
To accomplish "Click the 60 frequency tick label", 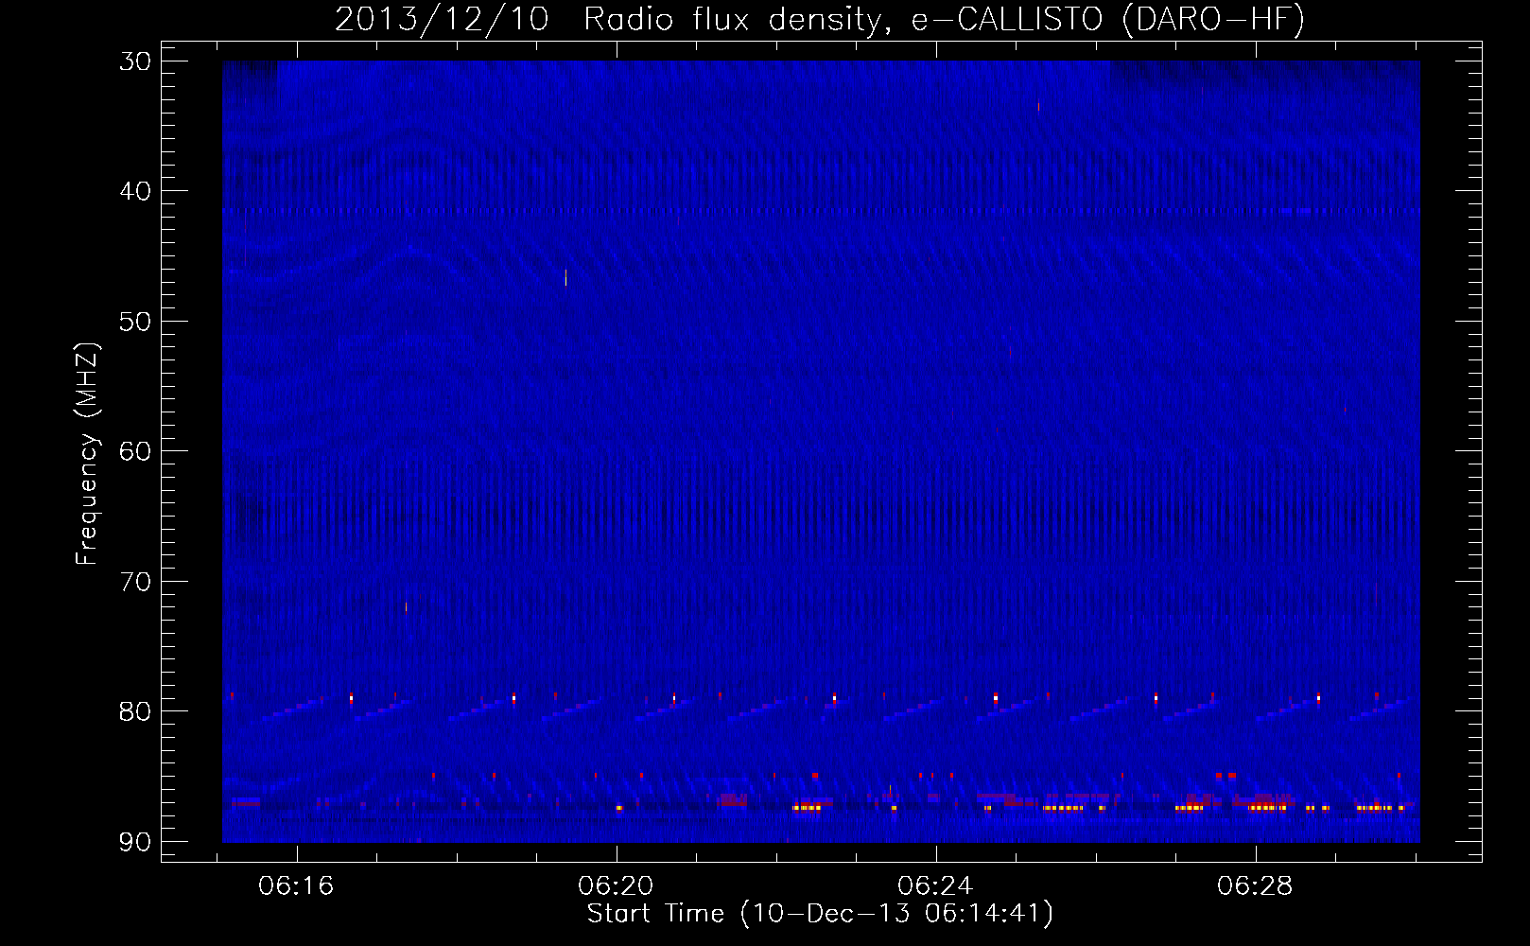I will pyautogui.click(x=135, y=451).
